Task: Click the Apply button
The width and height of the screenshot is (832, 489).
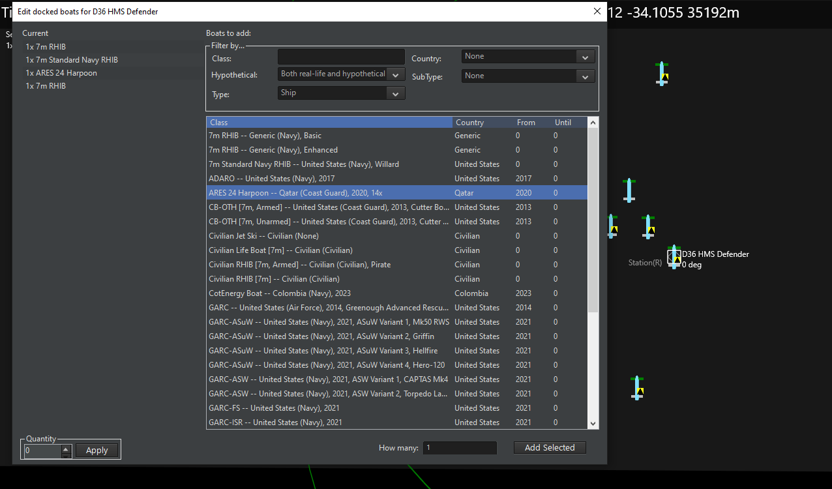Action: (97, 451)
